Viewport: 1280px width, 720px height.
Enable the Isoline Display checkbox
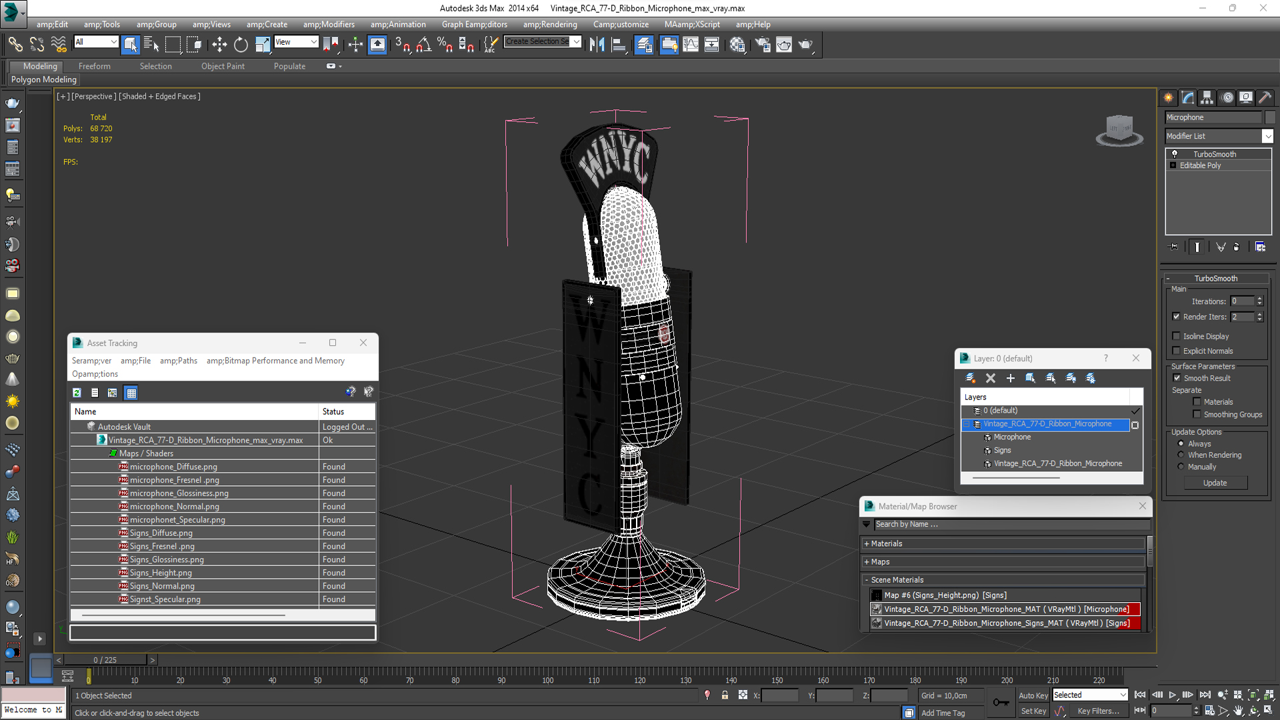click(x=1176, y=336)
